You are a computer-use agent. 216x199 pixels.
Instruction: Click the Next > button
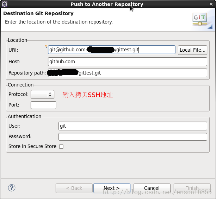point(112,188)
